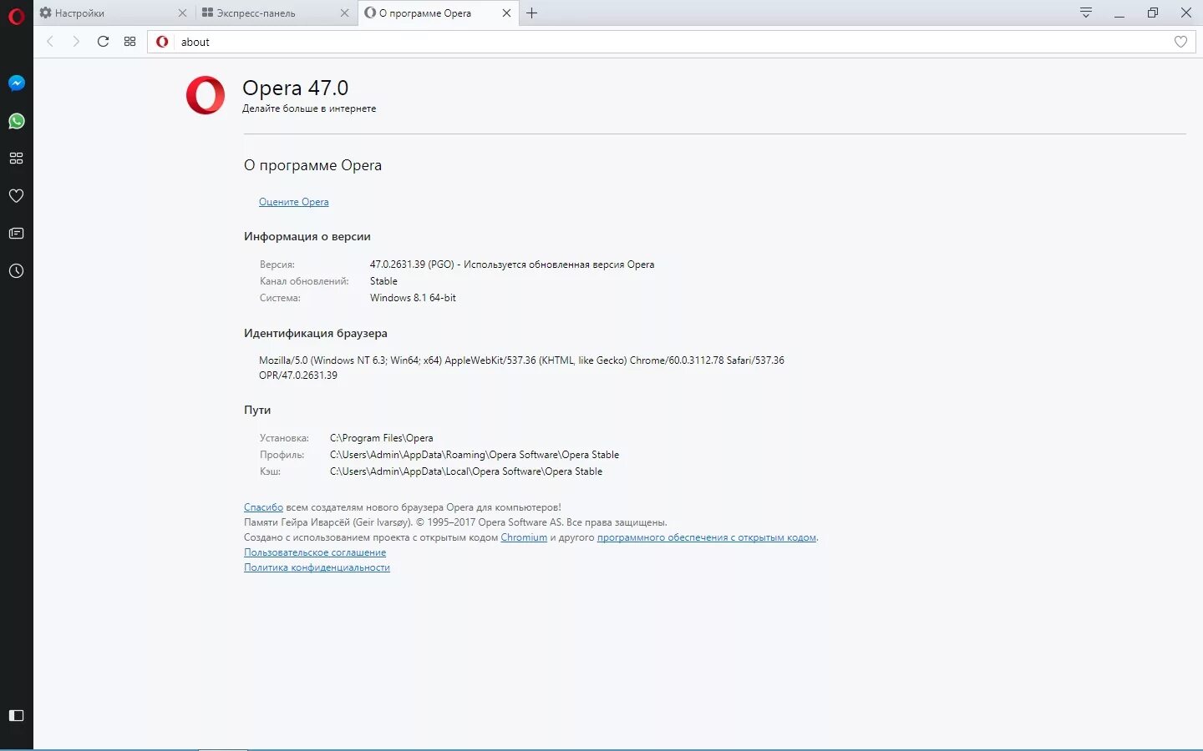Open the tab menu icon in title bar

click(1086, 13)
